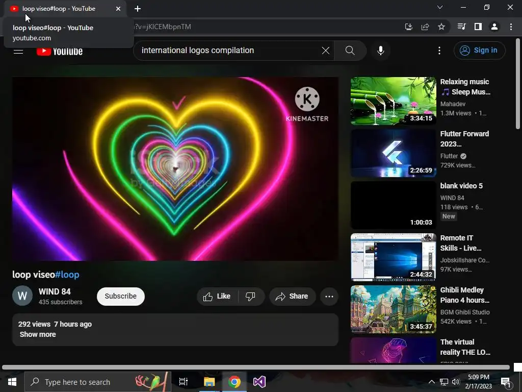Sign in to YouTube
Screen dimensions: 522x392
coord(479,51)
